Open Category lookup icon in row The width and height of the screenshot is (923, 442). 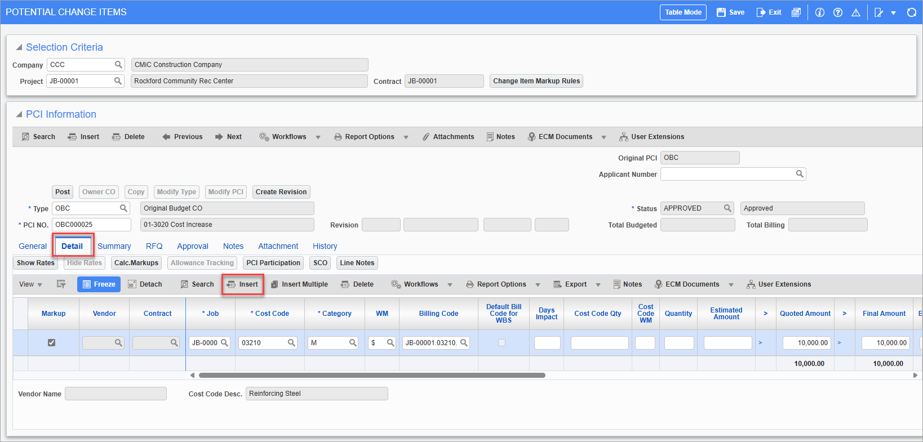(x=353, y=342)
